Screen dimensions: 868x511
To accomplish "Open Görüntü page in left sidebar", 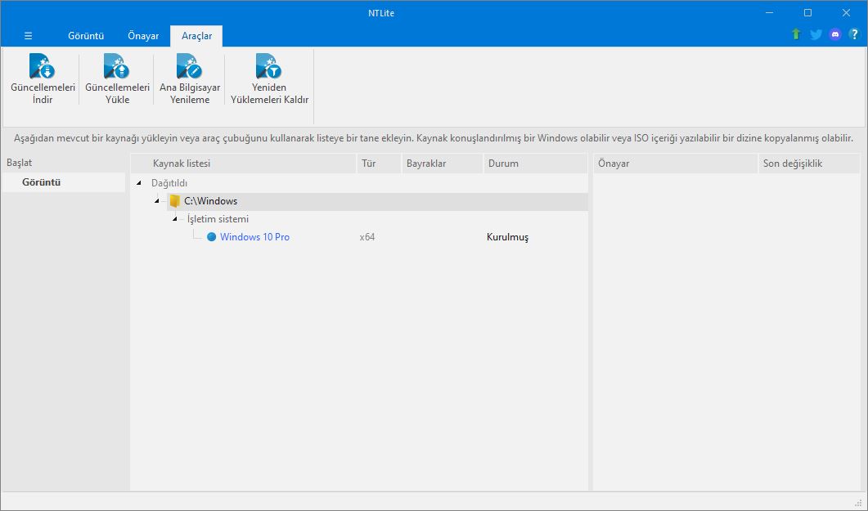I will click(63, 182).
